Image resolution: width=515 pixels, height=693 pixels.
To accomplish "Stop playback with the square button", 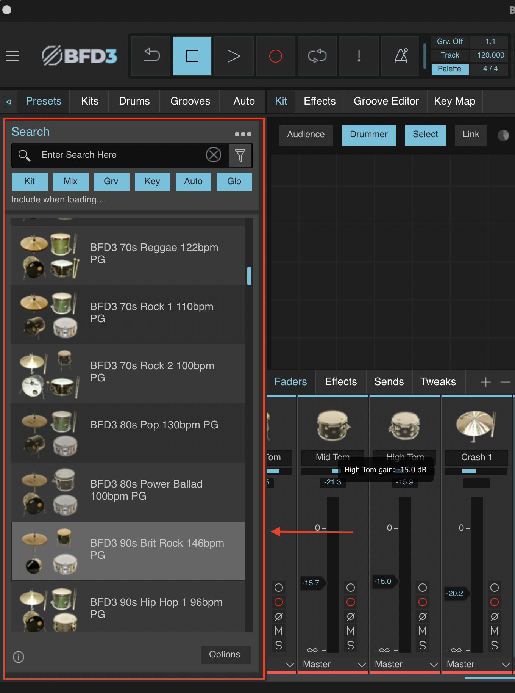I will click(192, 56).
